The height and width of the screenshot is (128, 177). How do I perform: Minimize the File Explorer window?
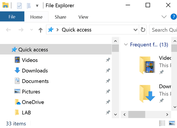click(x=128, y=5)
